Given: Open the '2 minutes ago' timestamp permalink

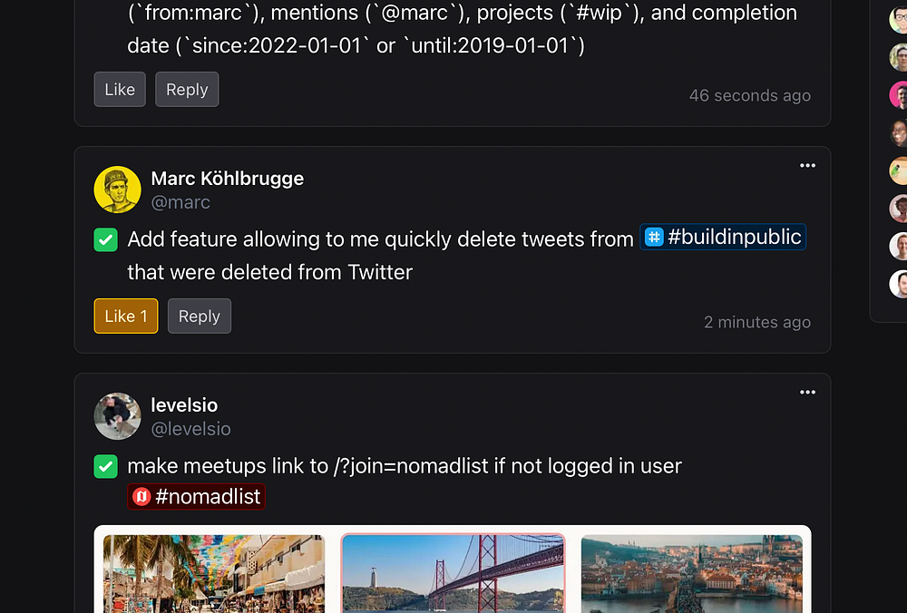Looking at the screenshot, I should pyautogui.click(x=757, y=322).
